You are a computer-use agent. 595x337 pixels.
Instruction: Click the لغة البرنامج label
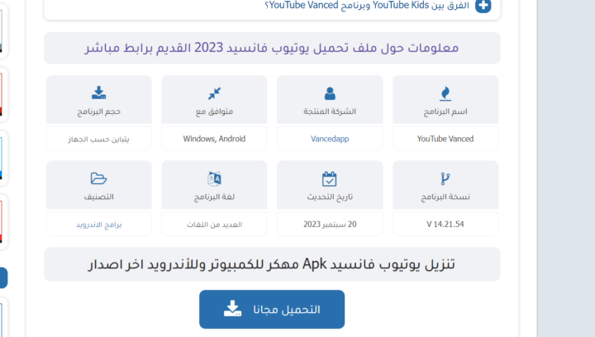point(214,197)
